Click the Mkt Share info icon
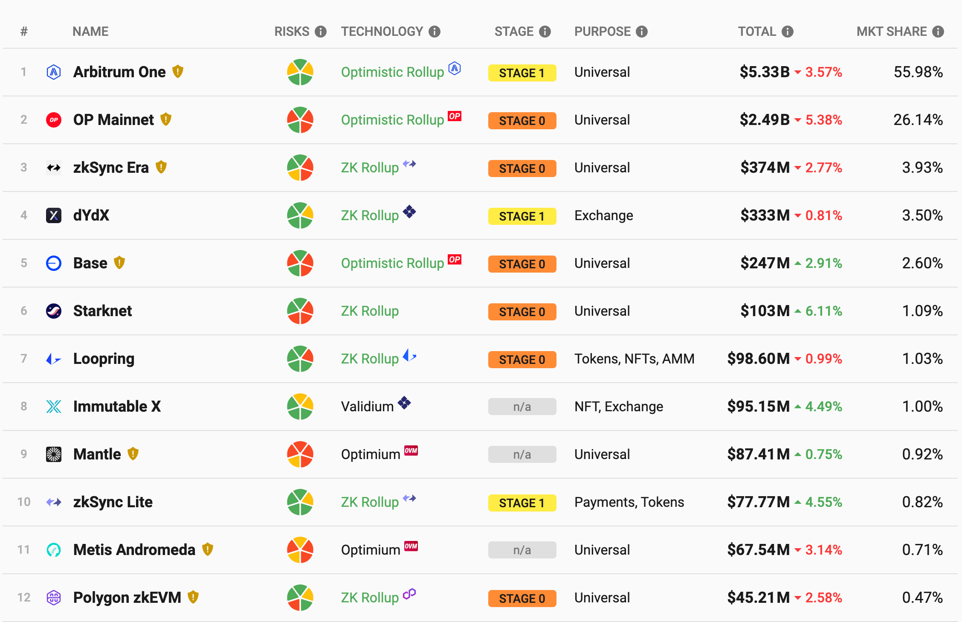Viewport: 962px width, 622px height. (x=938, y=32)
